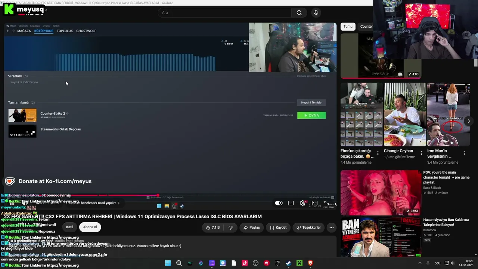The image size is (478, 269).
Task: Select the 'Tümü' filter chip
Action: [348, 27]
